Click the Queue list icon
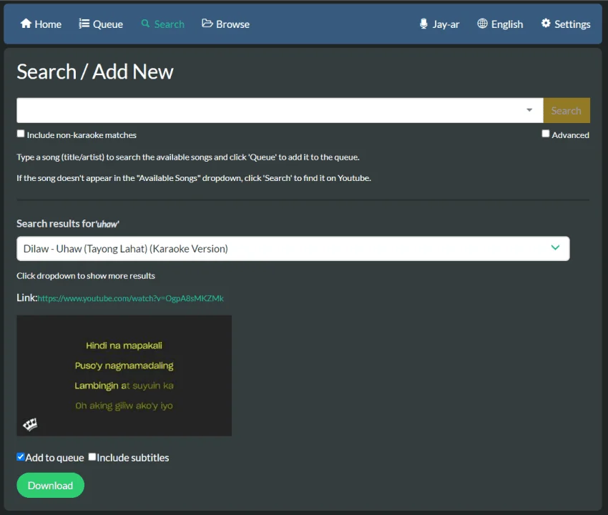The height and width of the screenshot is (515, 608). (x=84, y=24)
